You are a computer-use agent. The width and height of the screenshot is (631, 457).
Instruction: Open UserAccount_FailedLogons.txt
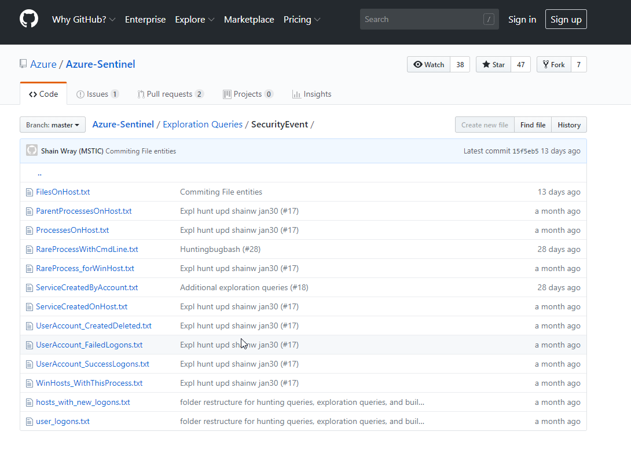tap(89, 345)
